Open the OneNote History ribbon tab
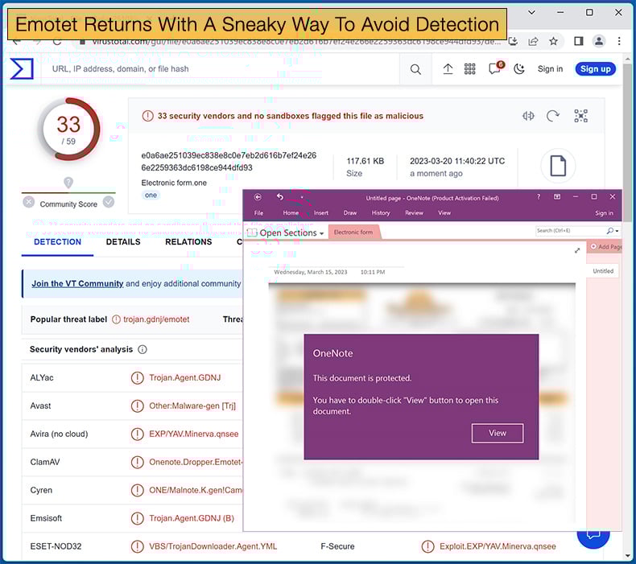 click(x=381, y=213)
